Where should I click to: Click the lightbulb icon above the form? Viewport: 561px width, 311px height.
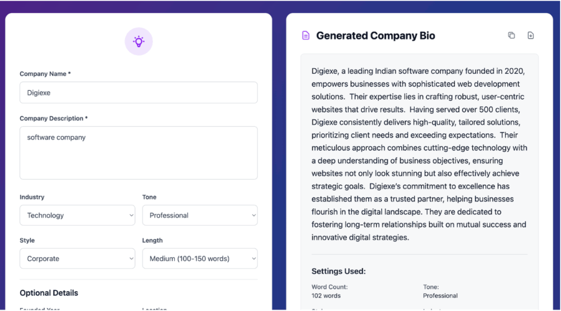point(139,42)
